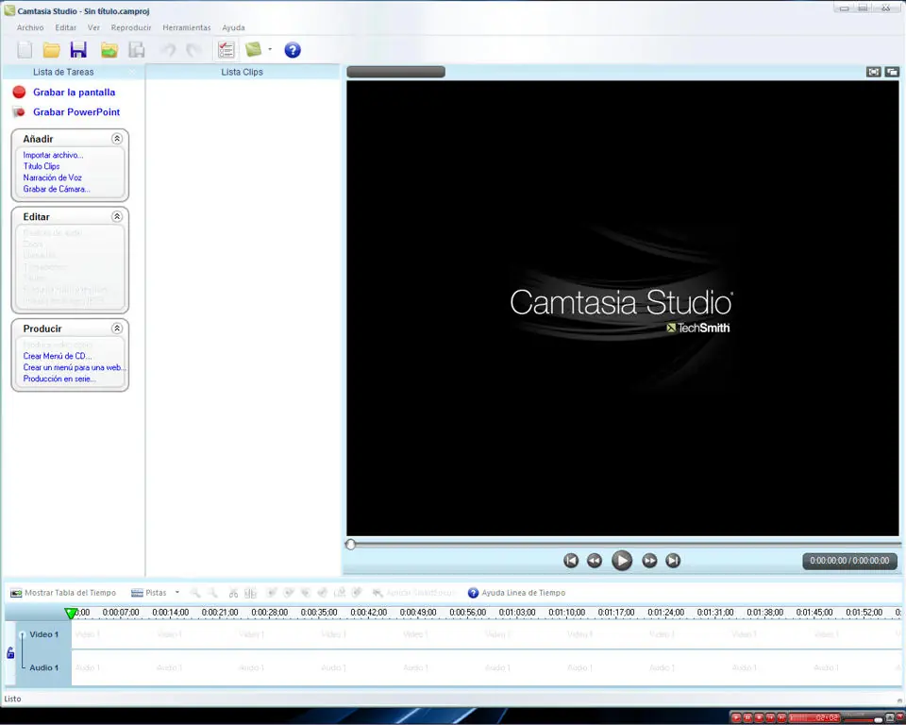The width and height of the screenshot is (906, 725).
Task: Open Help with the blue question mark icon
Action: coord(293,50)
